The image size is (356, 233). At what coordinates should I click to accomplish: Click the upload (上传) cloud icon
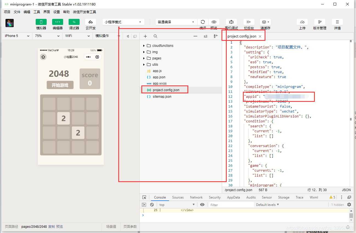[302, 22]
